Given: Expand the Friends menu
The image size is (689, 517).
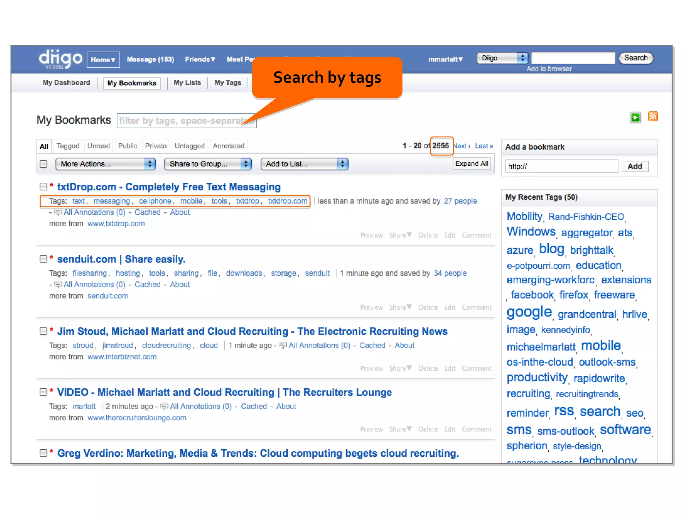Looking at the screenshot, I should pyautogui.click(x=200, y=59).
